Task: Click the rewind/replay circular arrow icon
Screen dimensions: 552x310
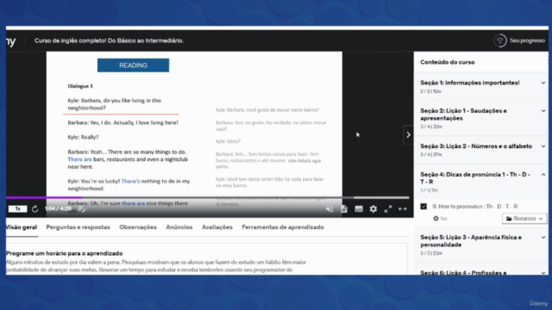Action: tap(34, 209)
